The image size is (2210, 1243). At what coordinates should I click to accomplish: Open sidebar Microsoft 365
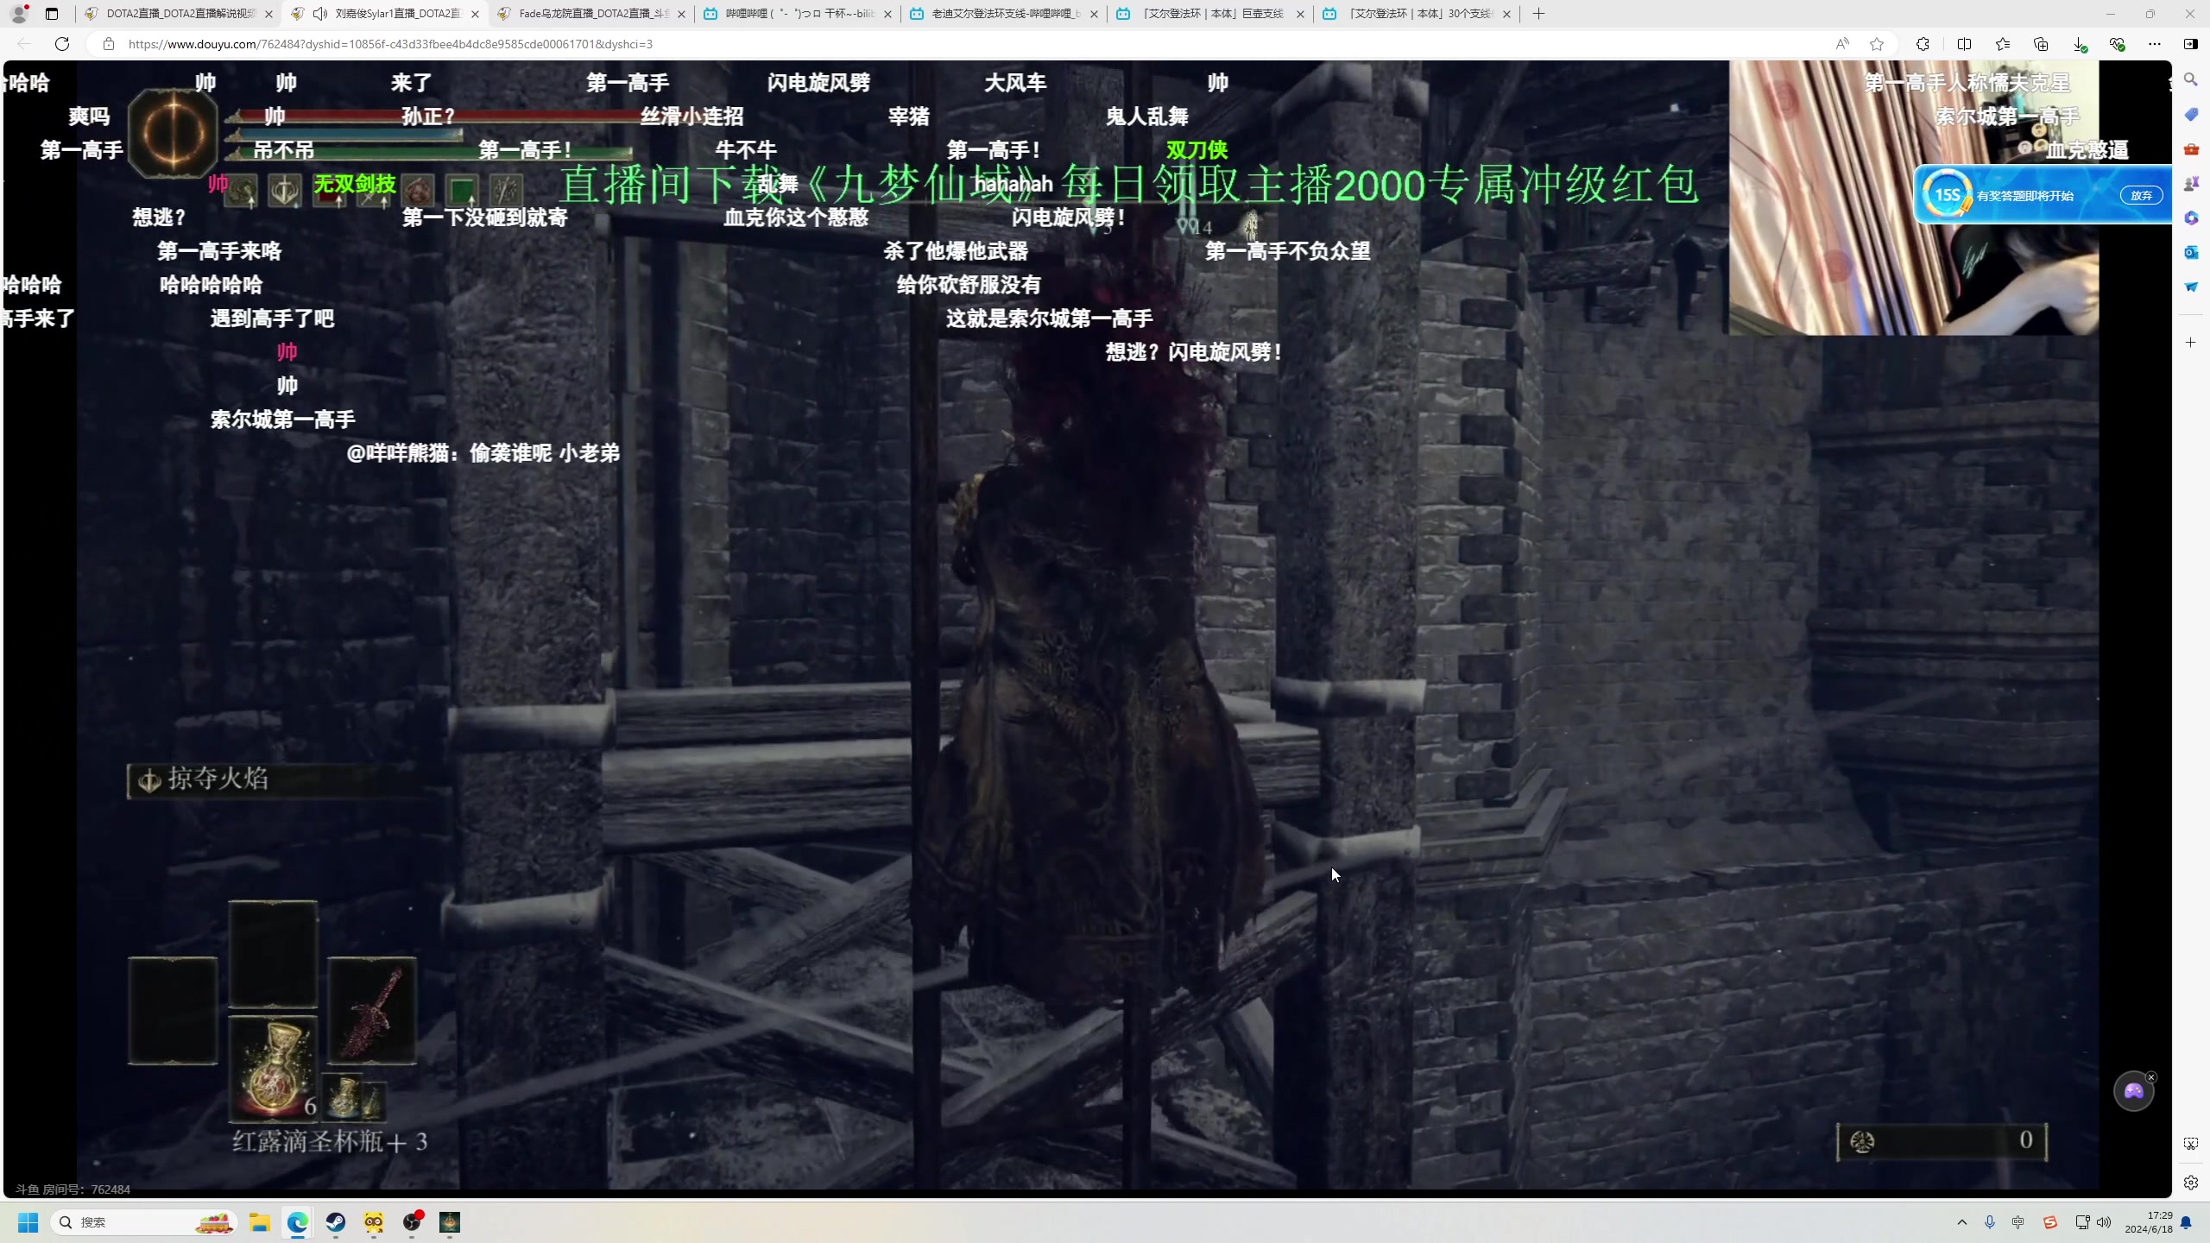2191,218
